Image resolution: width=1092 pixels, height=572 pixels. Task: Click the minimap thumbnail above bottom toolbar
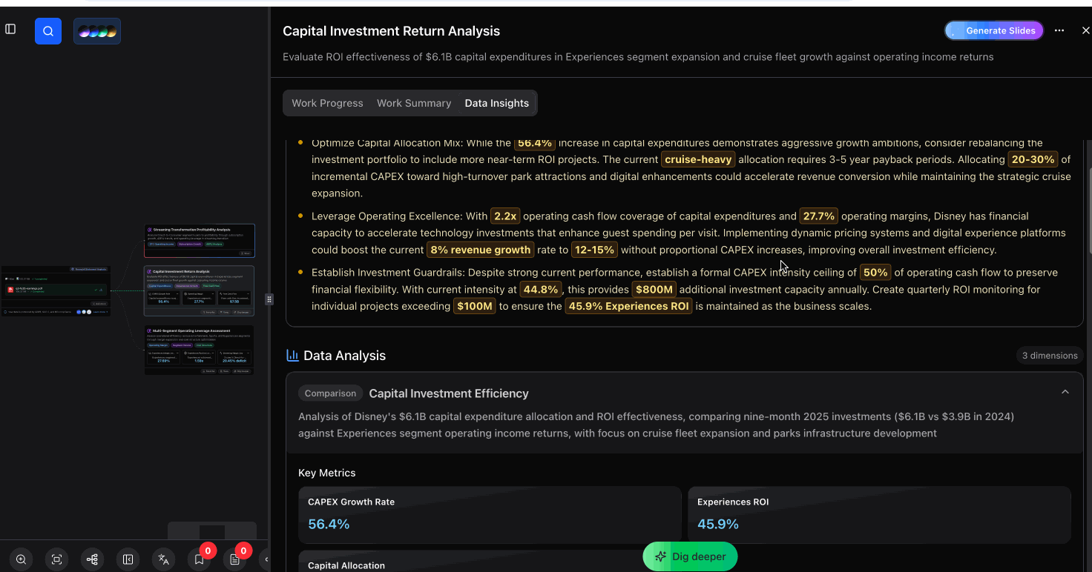(x=212, y=531)
